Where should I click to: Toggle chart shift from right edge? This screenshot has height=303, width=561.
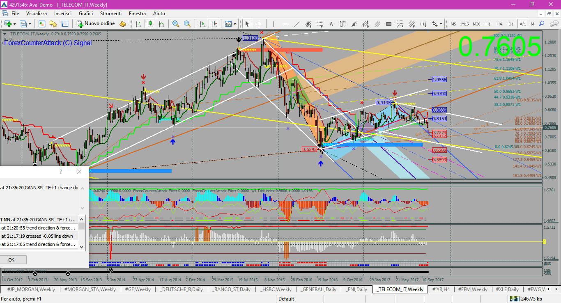(x=214, y=24)
